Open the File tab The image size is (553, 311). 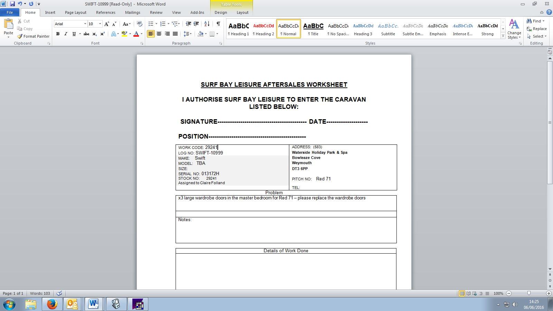point(10,12)
